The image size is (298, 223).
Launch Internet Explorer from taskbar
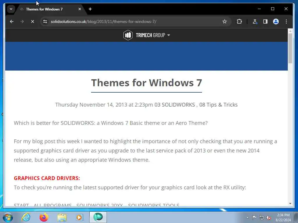tap(26, 217)
